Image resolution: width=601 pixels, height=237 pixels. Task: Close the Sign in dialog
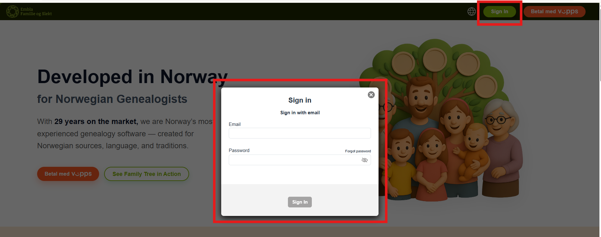(371, 95)
